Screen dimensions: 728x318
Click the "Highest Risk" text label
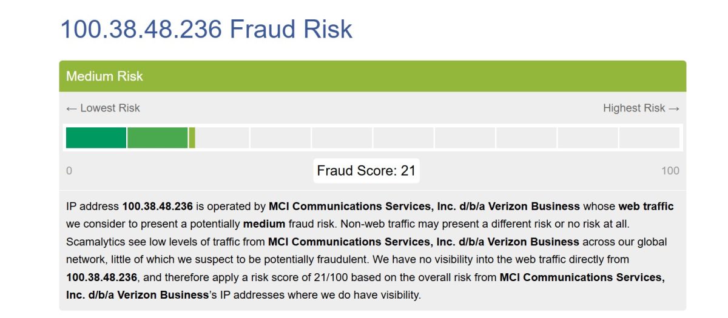click(634, 108)
